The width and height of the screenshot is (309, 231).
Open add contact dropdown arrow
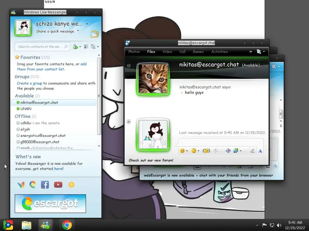tap(80, 47)
